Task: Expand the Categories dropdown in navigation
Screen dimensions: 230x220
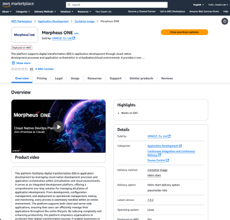Action: [x=23, y=11]
